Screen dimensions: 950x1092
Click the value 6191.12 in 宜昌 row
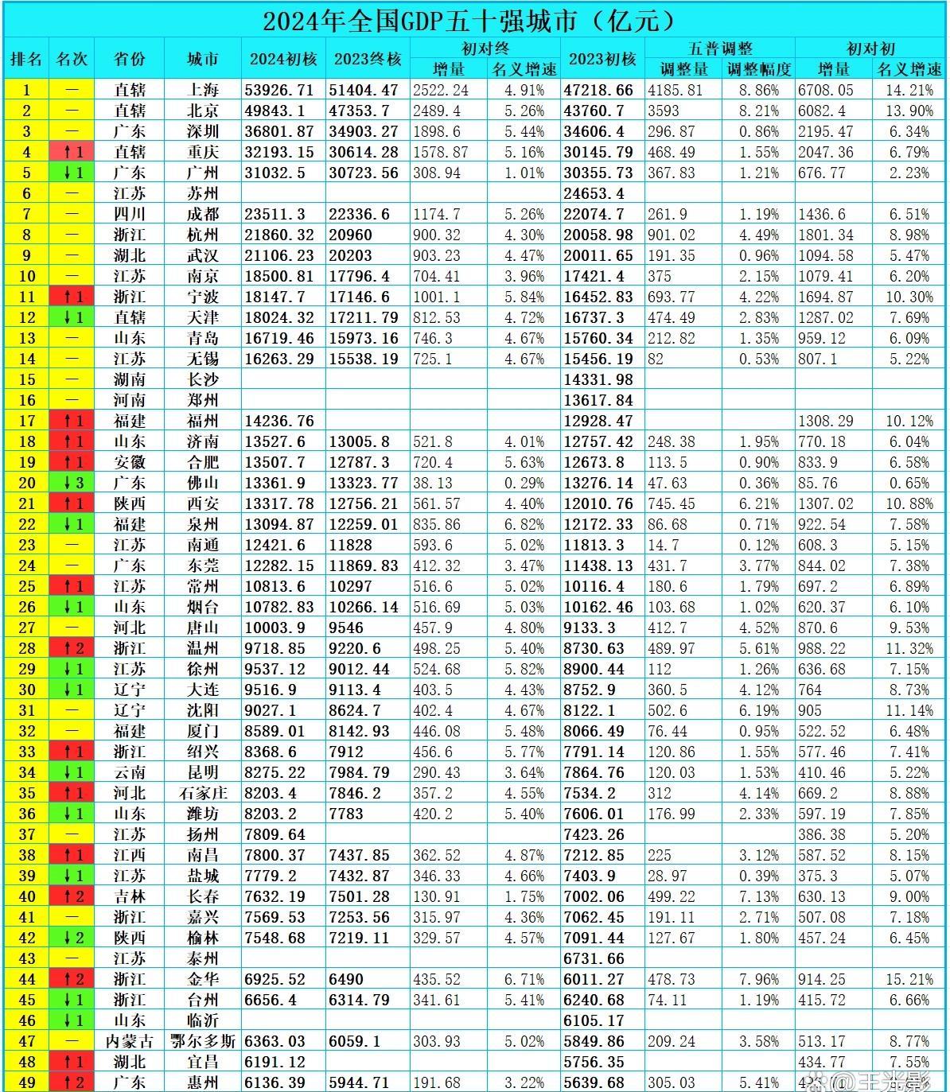(274, 1062)
